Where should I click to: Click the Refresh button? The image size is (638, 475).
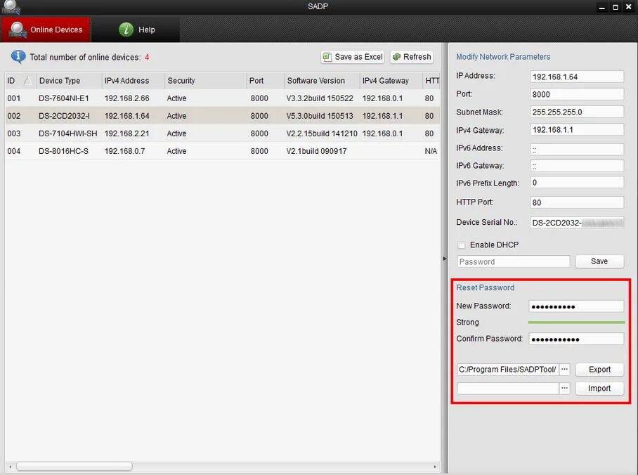(412, 57)
